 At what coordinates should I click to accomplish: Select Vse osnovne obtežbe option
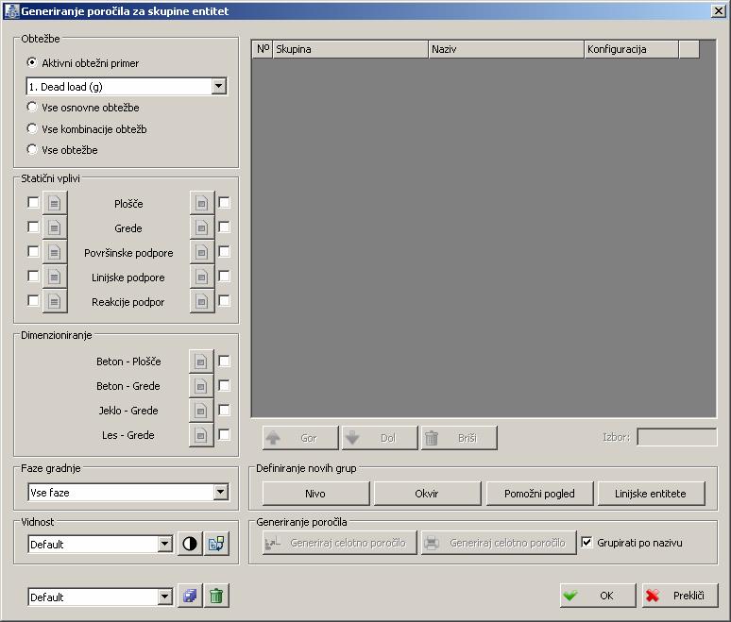click(x=32, y=108)
